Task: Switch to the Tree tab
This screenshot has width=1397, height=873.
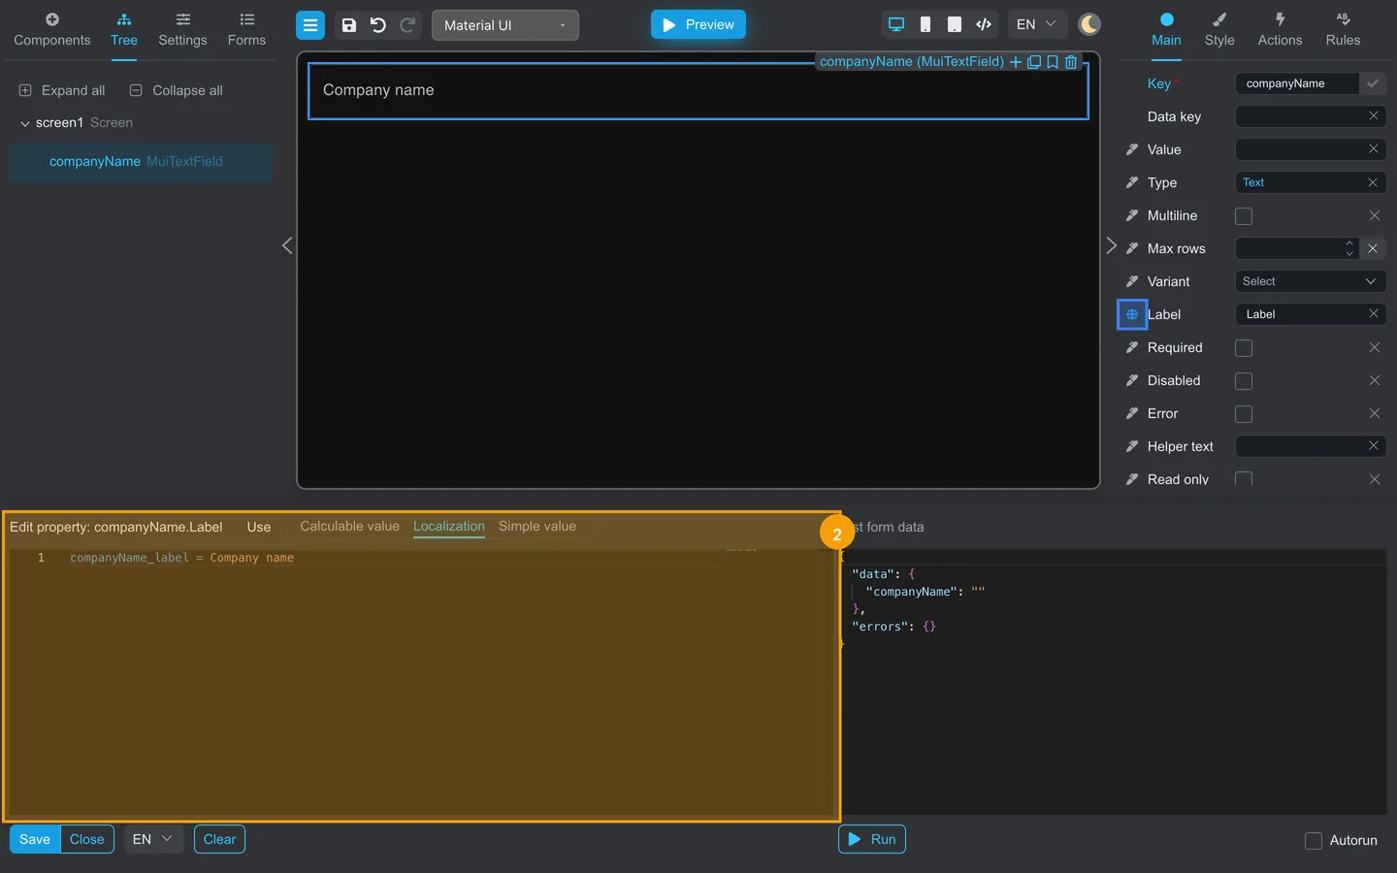Action: click(x=124, y=30)
